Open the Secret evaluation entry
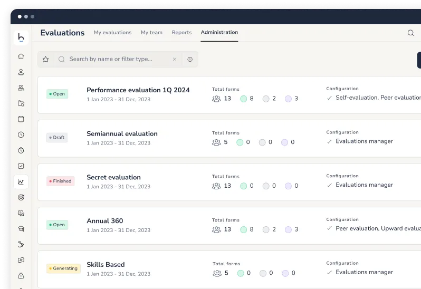421x289 pixels. point(113,177)
